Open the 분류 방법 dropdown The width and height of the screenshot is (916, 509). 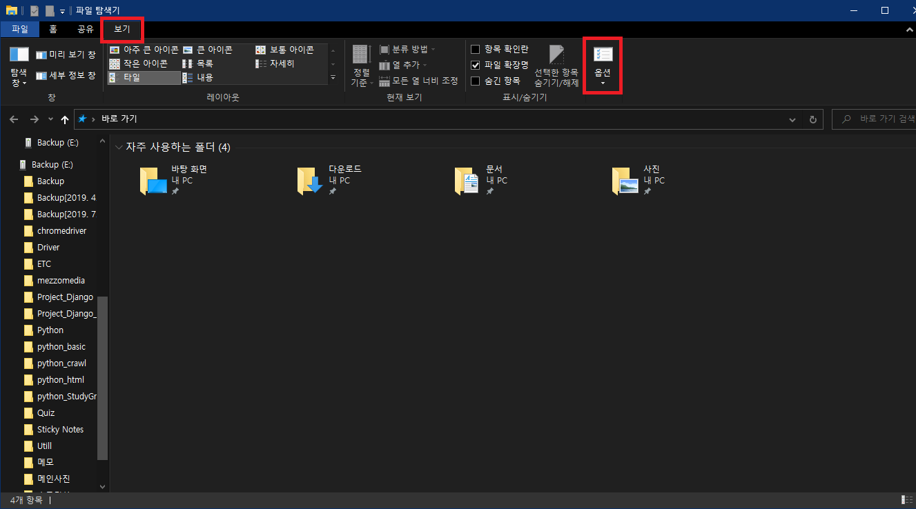[x=407, y=50]
